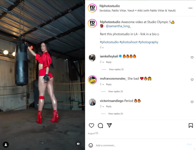The width and height of the screenshot is (196, 150).
Task: Like msfrancesmorales_ comment
Action: tap(192, 80)
